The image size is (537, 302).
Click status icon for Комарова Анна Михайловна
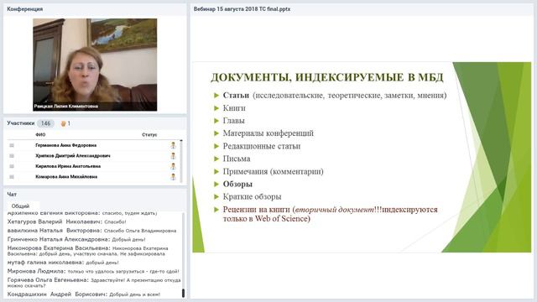click(x=174, y=177)
